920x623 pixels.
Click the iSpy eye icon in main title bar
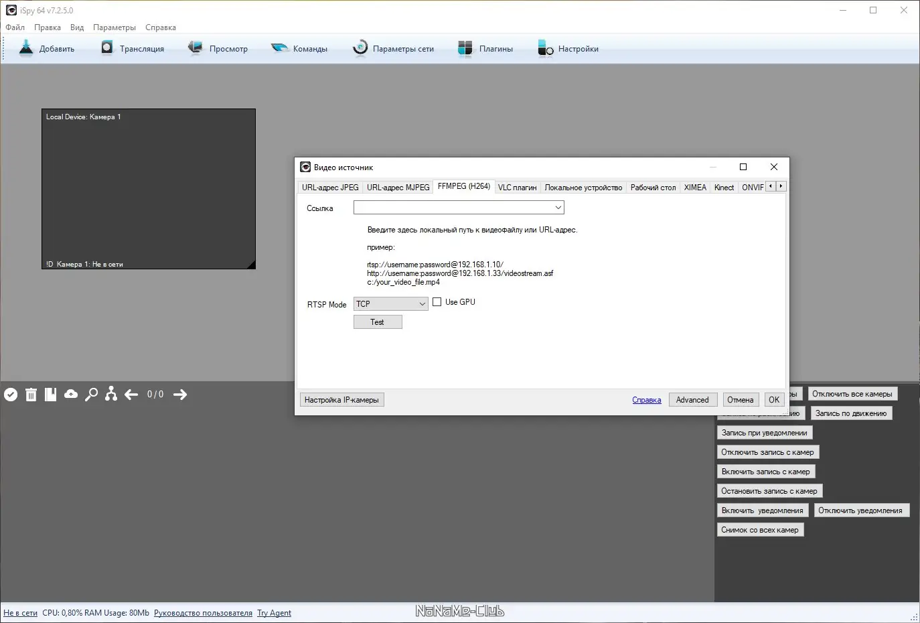coord(11,10)
